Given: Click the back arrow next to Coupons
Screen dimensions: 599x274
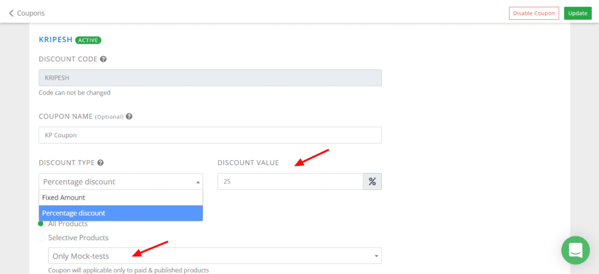Looking at the screenshot, I should [11, 13].
